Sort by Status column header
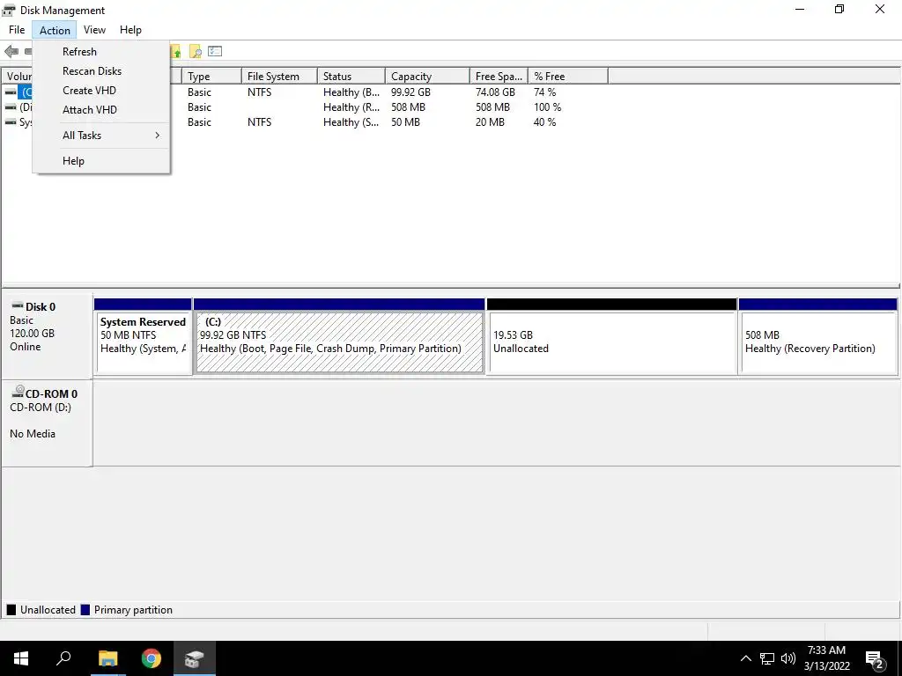 coord(351,76)
